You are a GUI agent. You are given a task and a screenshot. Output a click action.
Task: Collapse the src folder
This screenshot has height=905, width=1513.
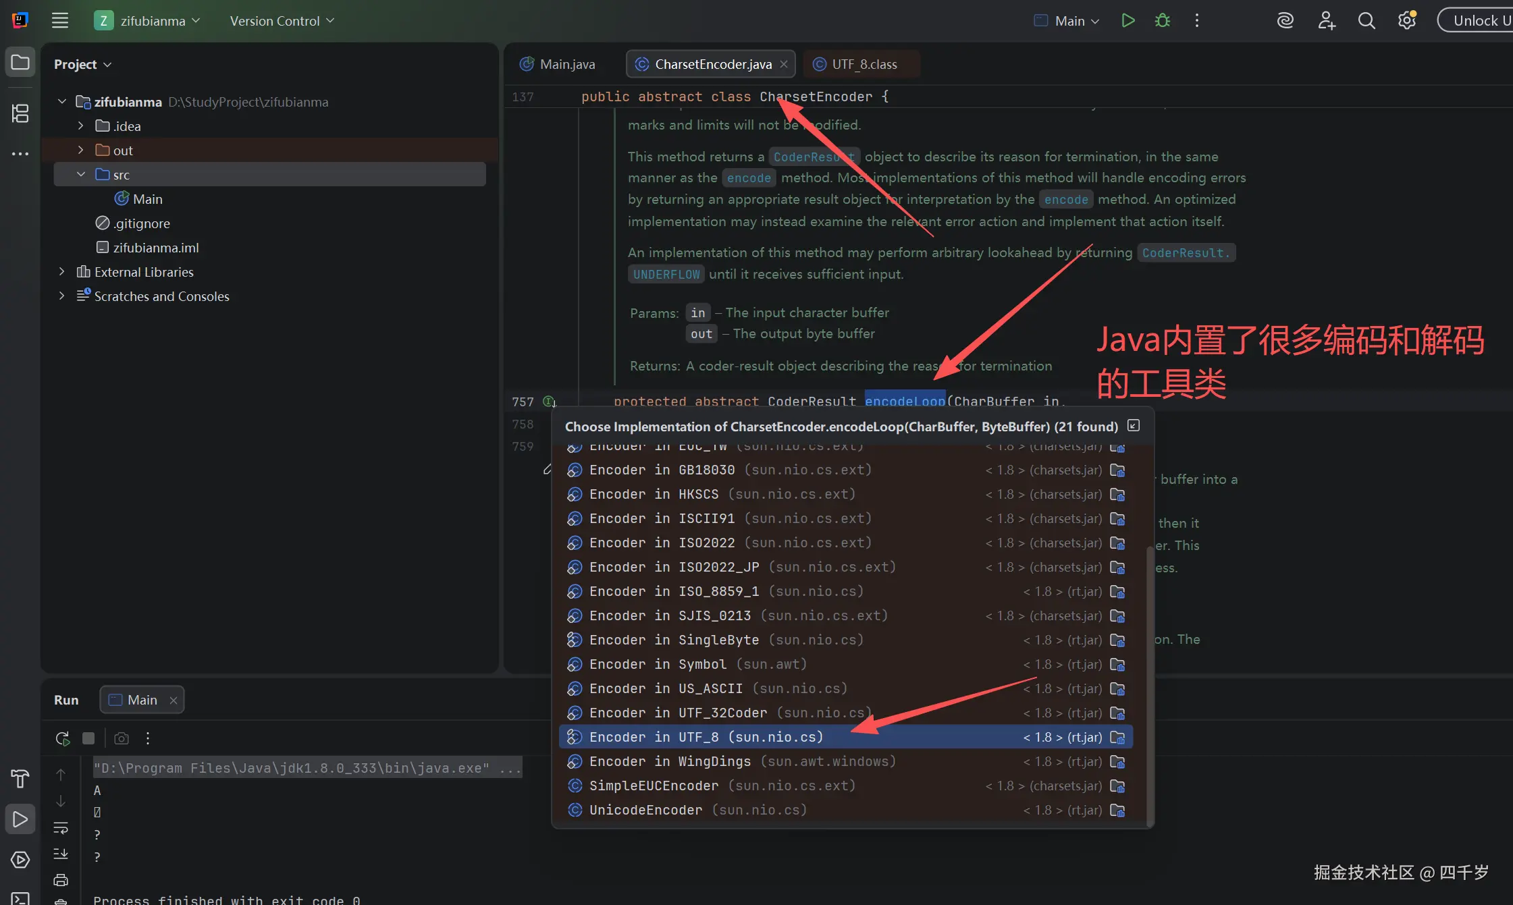pos(80,174)
